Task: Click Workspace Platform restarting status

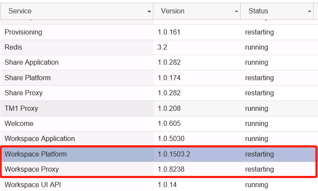Action: (259, 154)
